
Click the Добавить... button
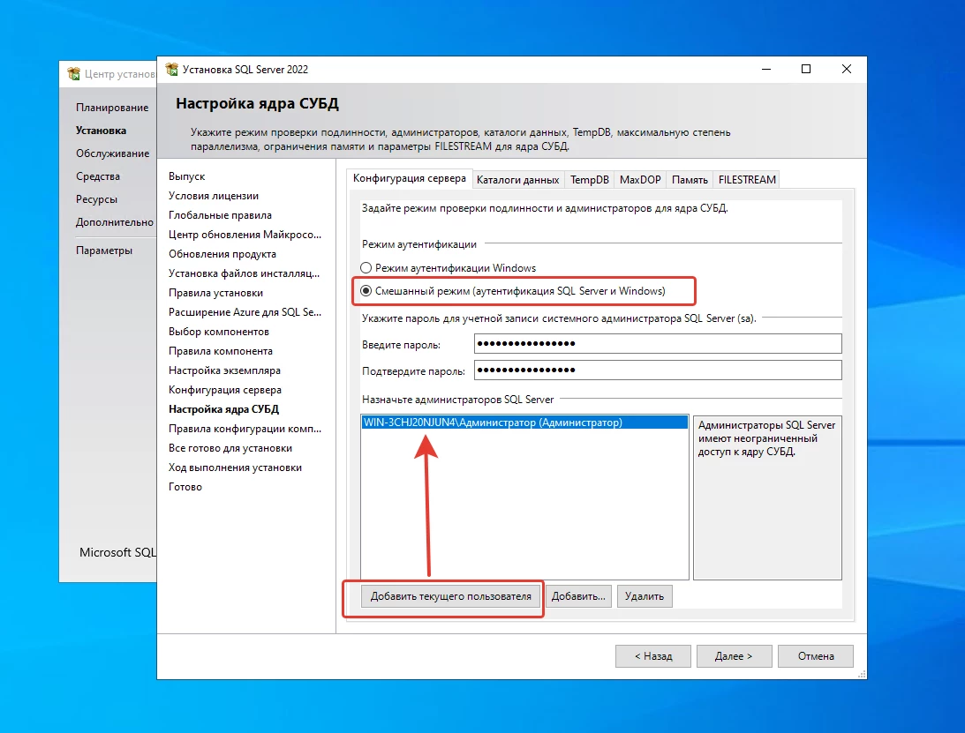coord(578,596)
